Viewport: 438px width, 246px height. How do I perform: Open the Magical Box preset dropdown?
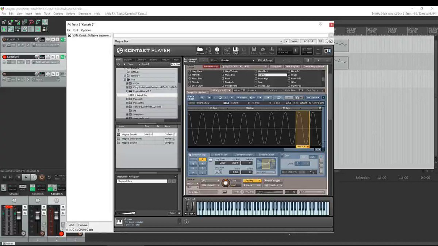point(199,41)
